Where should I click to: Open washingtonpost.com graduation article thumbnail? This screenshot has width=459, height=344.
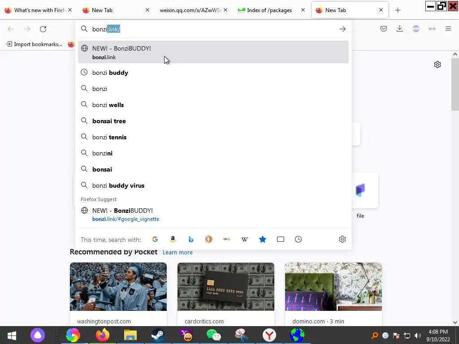pos(118,287)
